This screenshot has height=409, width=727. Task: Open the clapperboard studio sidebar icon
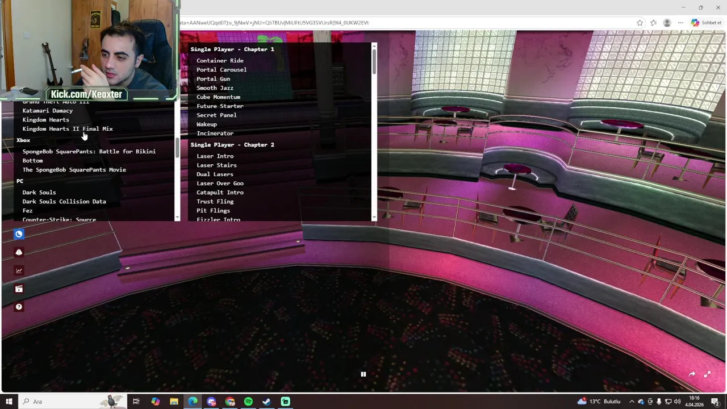pyautogui.click(x=19, y=289)
